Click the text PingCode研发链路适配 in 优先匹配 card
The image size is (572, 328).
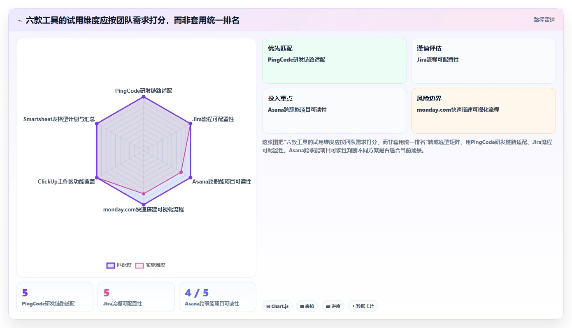297,60
